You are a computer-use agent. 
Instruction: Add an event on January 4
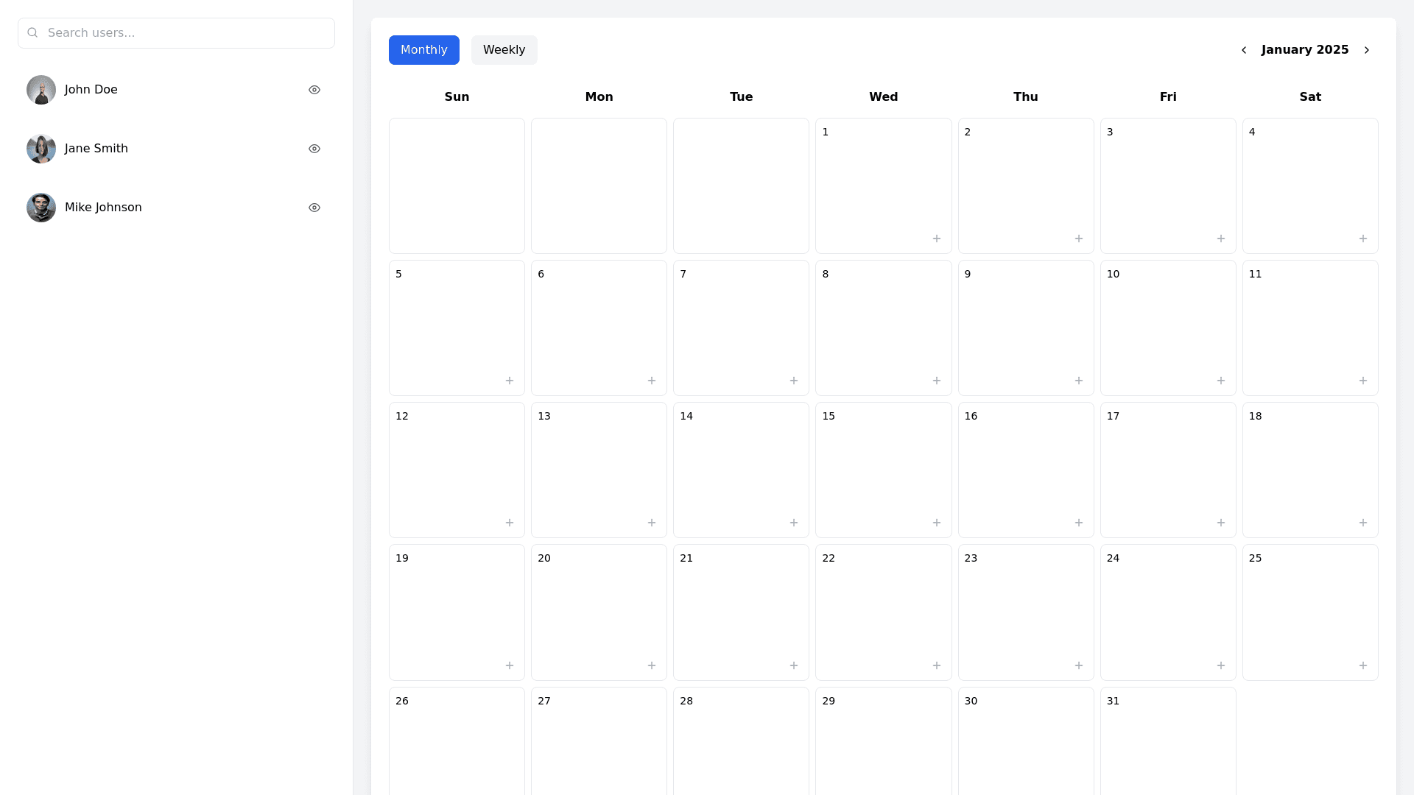[x=1362, y=239]
